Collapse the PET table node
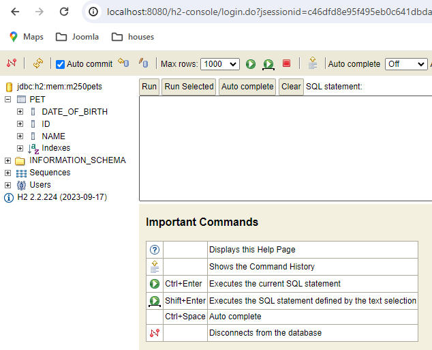The width and height of the screenshot is (432, 350). (8, 100)
